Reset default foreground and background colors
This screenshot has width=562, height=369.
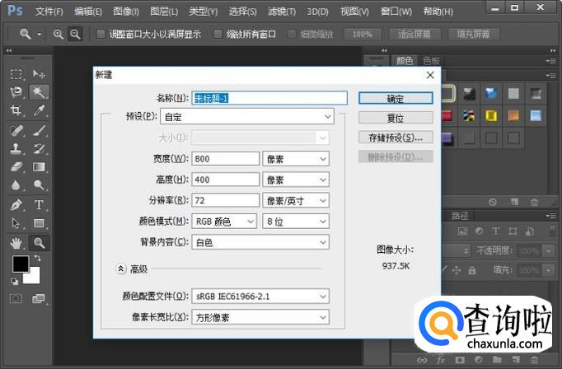click(14, 282)
